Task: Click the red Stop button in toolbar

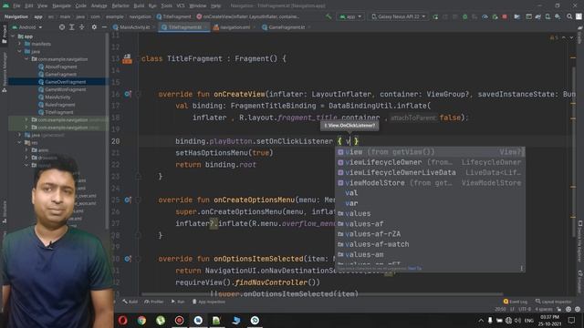Action: click(505, 16)
